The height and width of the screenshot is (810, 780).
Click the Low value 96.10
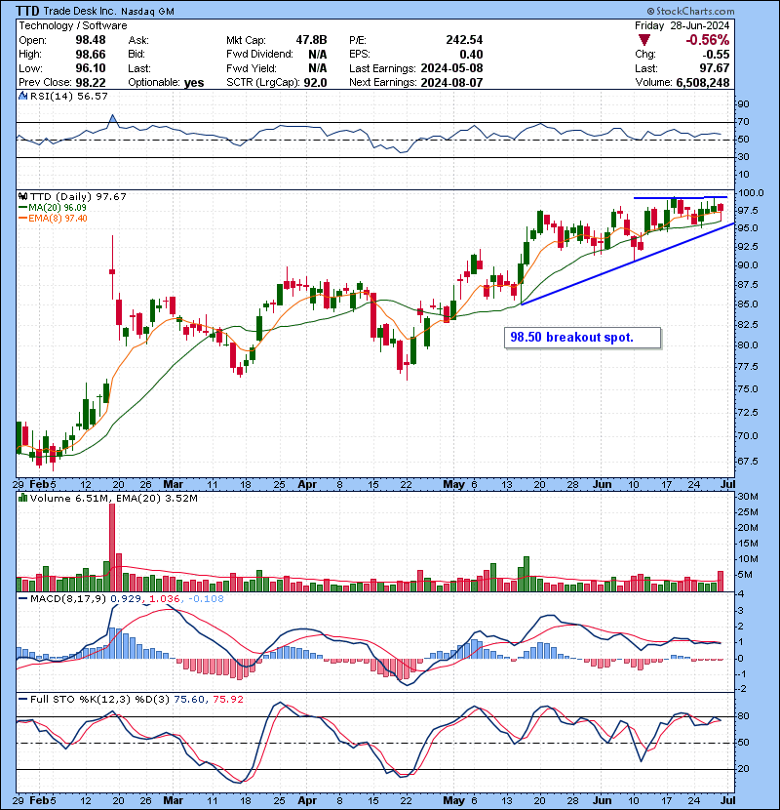click(91, 68)
